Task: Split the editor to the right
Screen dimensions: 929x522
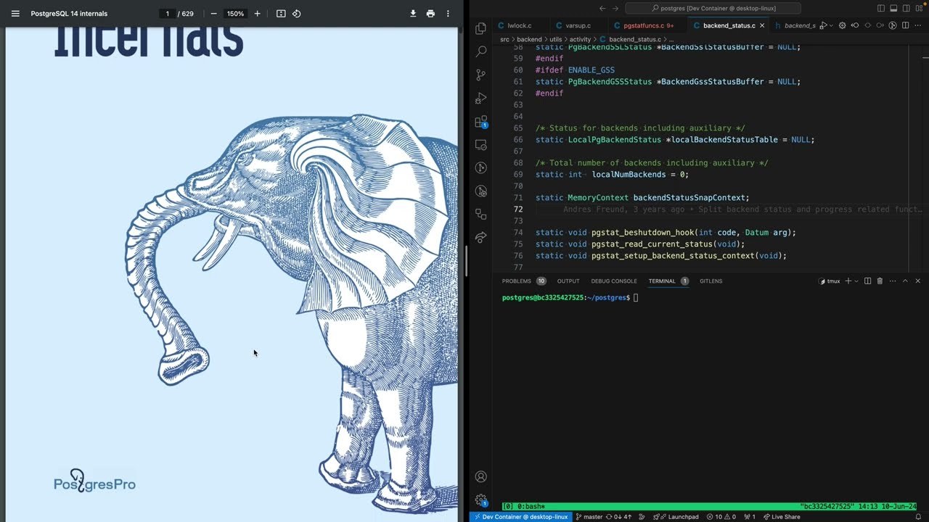Action: (x=905, y=25)
